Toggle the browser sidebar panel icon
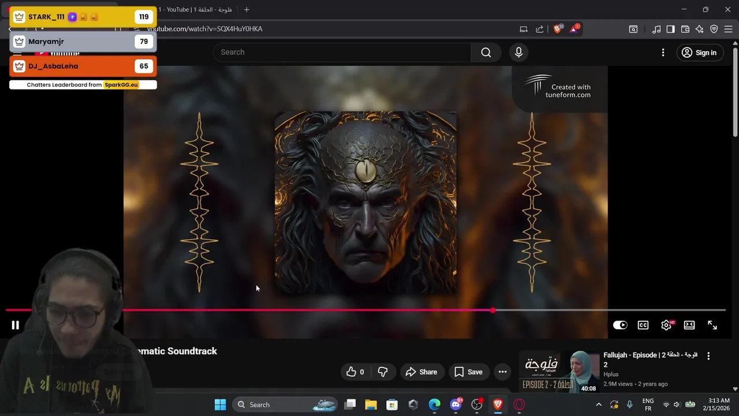Viewport: 739px width, 416px height. [x=670, y=29]
